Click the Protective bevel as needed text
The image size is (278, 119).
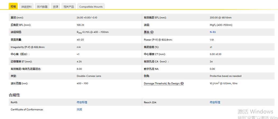(225, 76)
